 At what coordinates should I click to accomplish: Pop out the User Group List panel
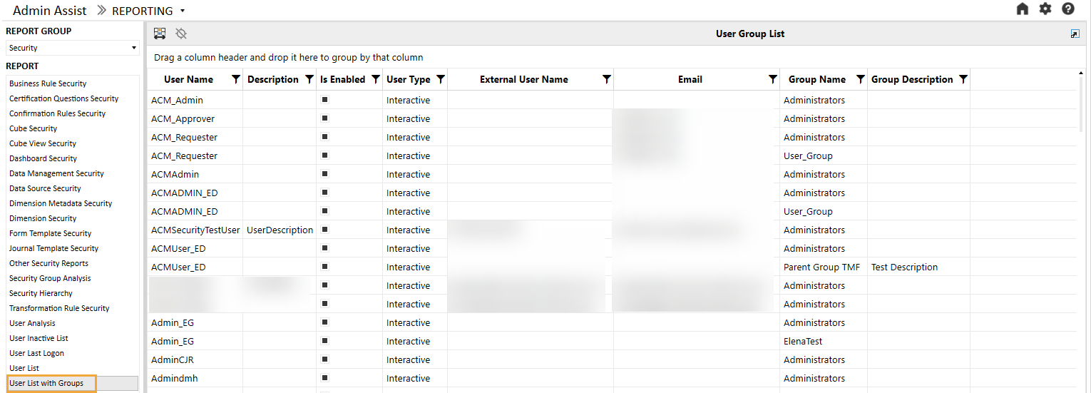(x=1075, y=34)
